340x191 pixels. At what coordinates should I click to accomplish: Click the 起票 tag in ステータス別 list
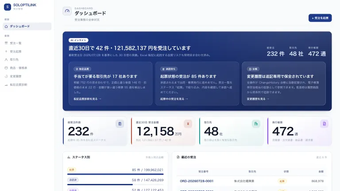pyautogui.click(x=72, y=170)
